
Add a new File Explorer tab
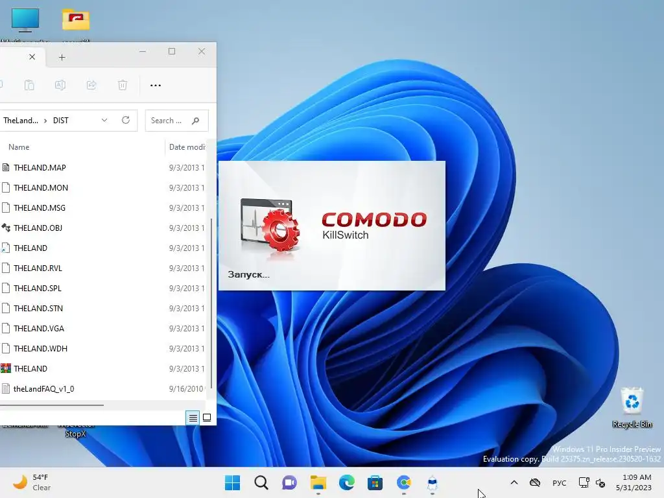tap(62, 57)
